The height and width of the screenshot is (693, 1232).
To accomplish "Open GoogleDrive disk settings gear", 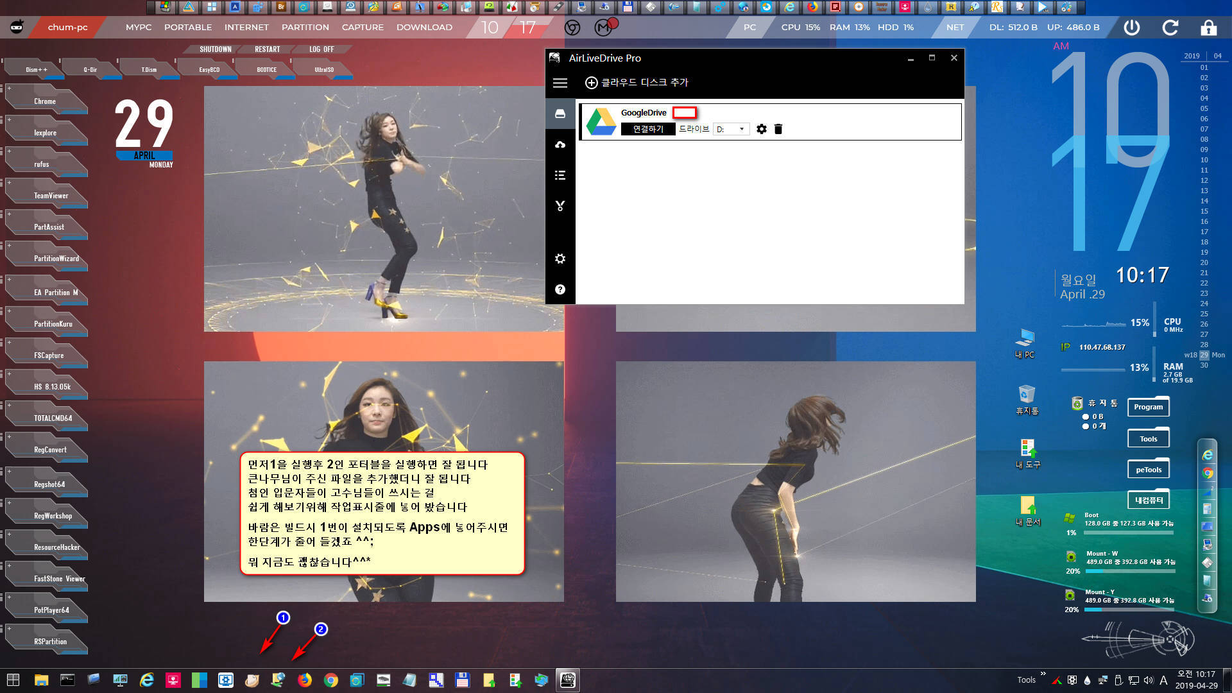I will [762, 129].
